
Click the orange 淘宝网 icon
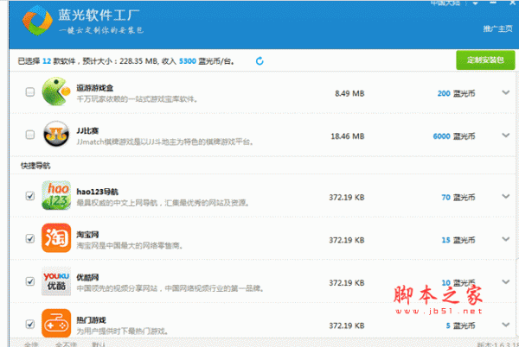pos(56,238)
